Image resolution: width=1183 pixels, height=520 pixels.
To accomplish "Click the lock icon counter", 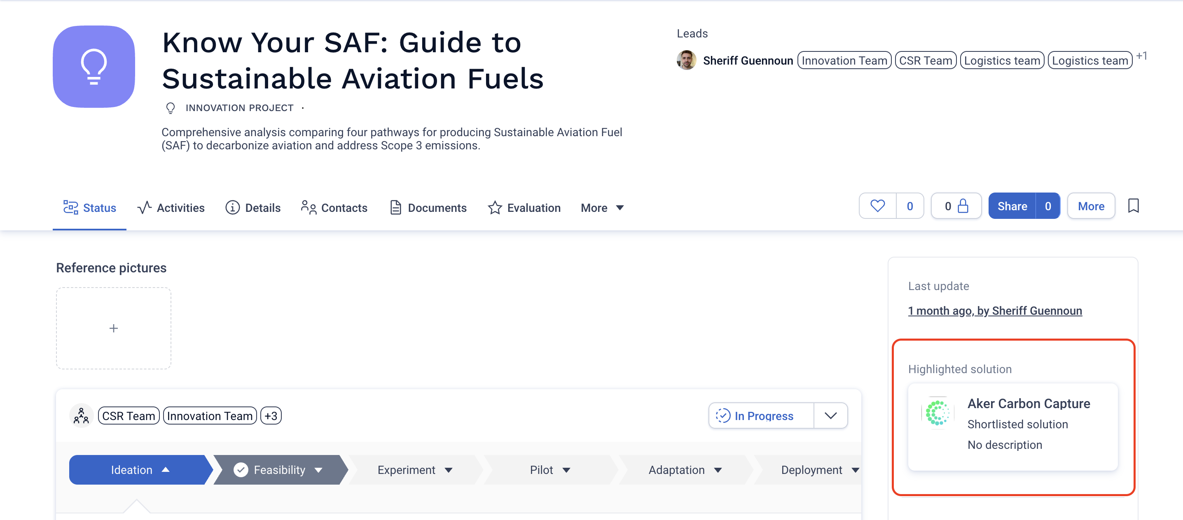I will coord(956,206).
